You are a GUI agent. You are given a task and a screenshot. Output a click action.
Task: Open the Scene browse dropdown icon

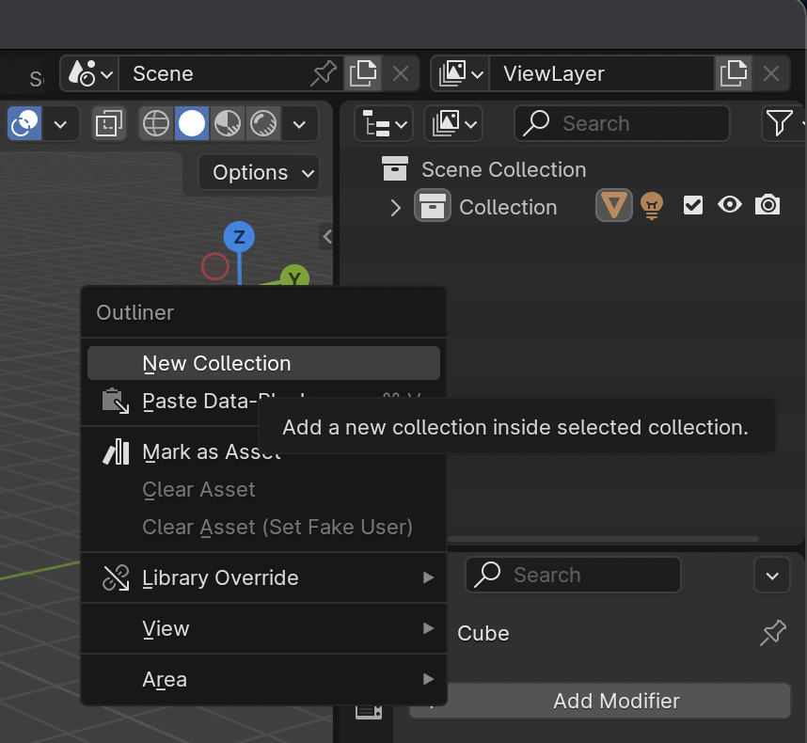90,73
